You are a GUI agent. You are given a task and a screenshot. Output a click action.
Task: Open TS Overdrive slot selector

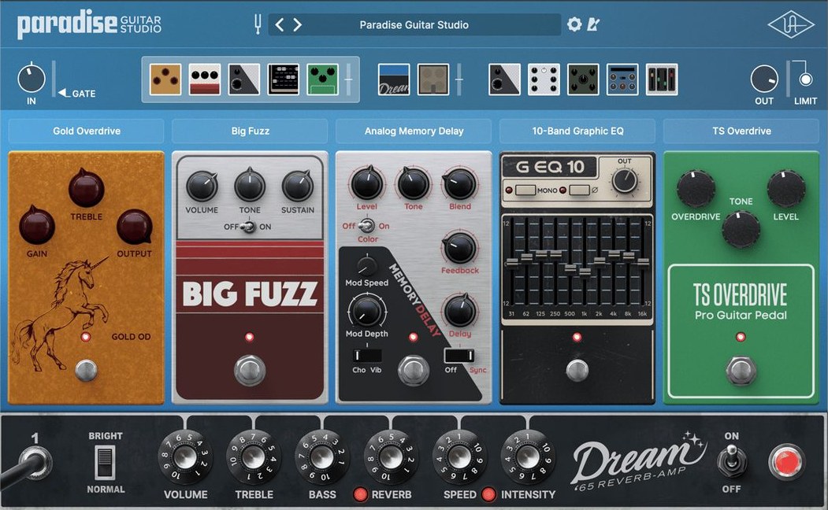tap(741, 131)
